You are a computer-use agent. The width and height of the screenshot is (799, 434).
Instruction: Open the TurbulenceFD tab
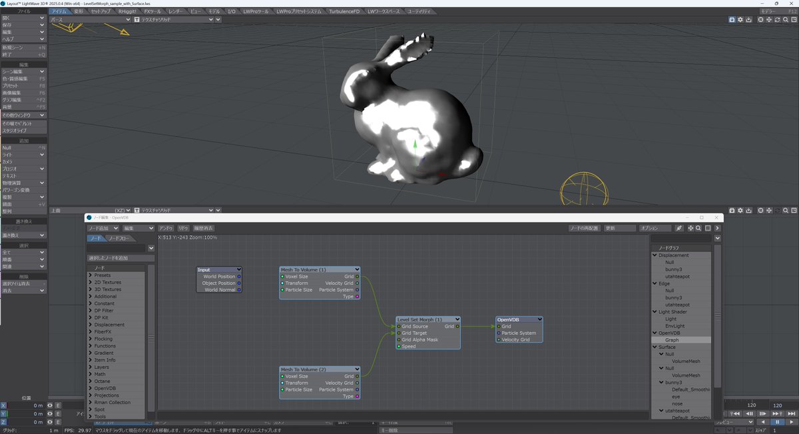pyautogui.click(x=345, y=11)
